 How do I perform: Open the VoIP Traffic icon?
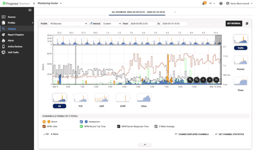(x=4, y=53)
